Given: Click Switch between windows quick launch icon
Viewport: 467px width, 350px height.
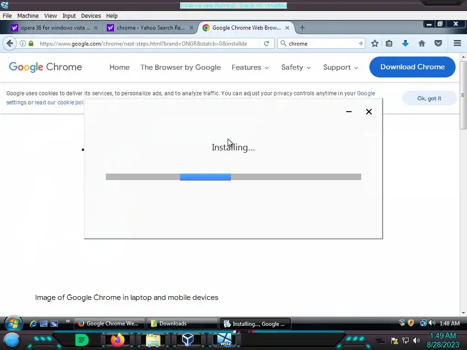Looking at the screenshot, I should 54,324.
